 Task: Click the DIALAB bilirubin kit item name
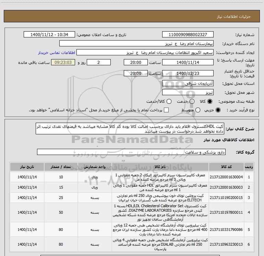tap(160, 244)
